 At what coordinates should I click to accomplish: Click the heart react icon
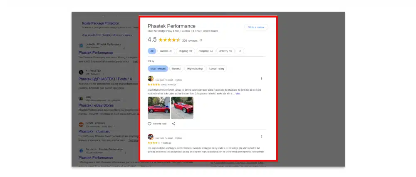[150, 124]
